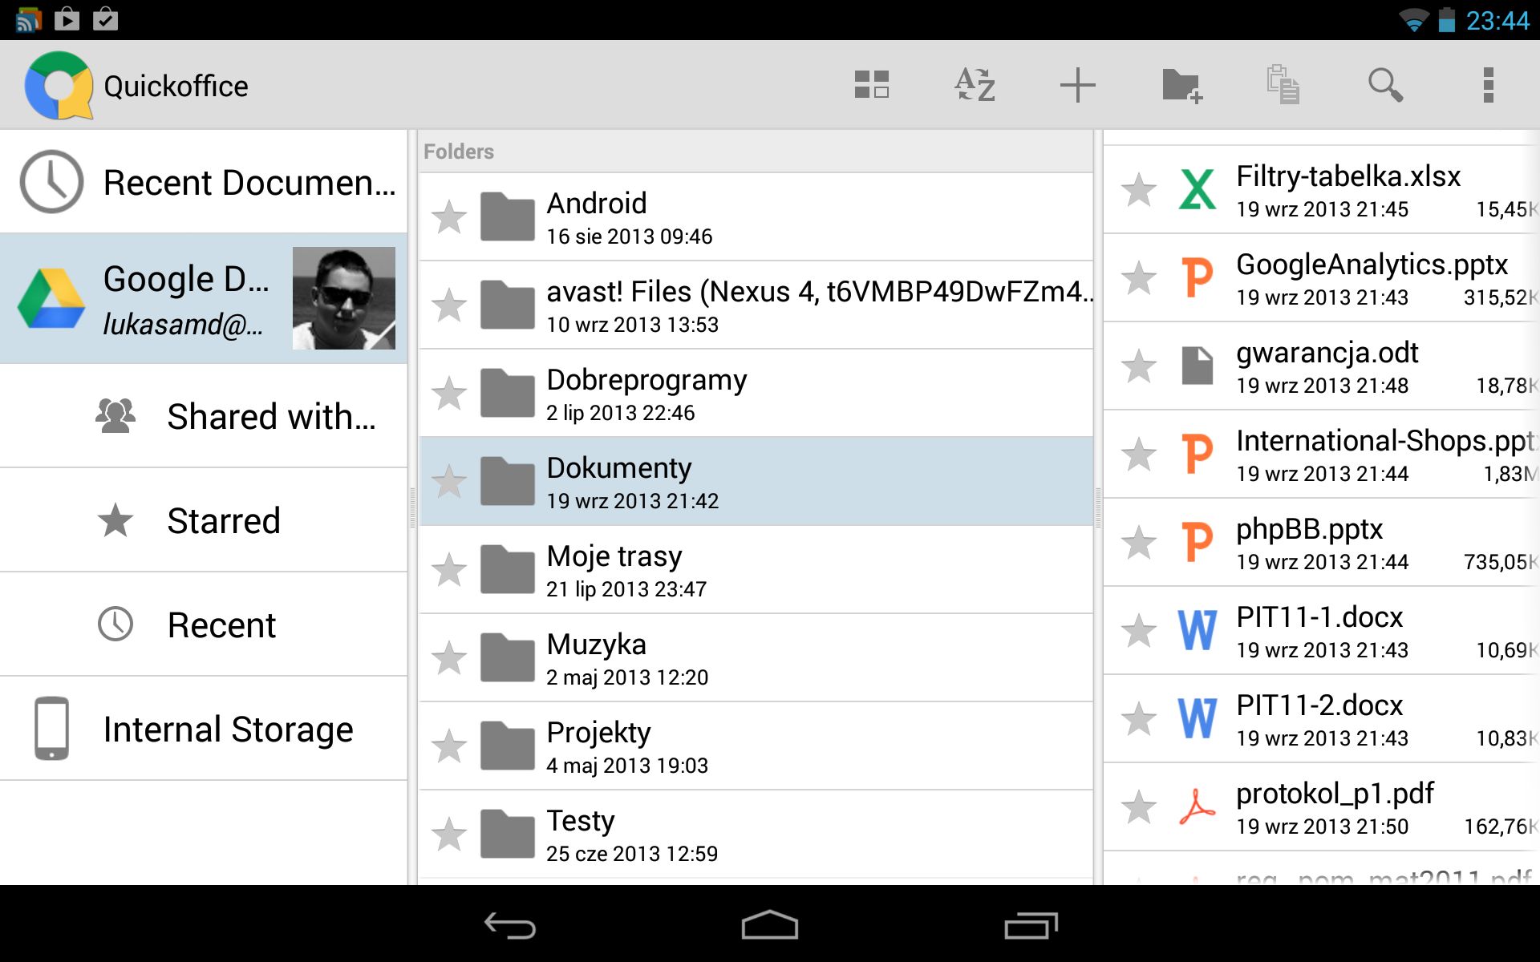Star the phpBB.pptx file
Screen dimensions: 1540x962
pyautogui.click(x=1139, y=543)
